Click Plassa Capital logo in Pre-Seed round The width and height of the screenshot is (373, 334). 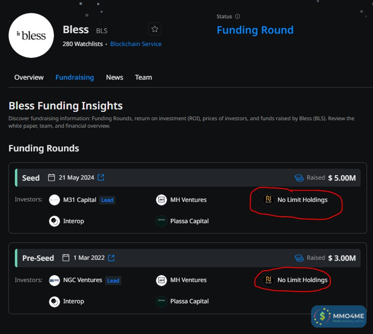click(161, 301)
